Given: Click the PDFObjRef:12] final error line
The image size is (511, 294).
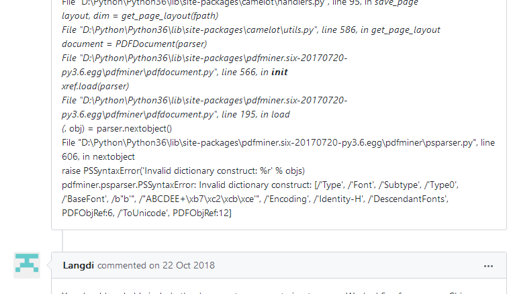Looking at the screenshot, I should 146,213.
